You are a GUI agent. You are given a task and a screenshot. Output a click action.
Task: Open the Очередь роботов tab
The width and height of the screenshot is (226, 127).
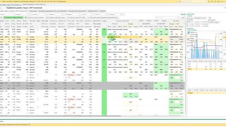click(93, 11)
